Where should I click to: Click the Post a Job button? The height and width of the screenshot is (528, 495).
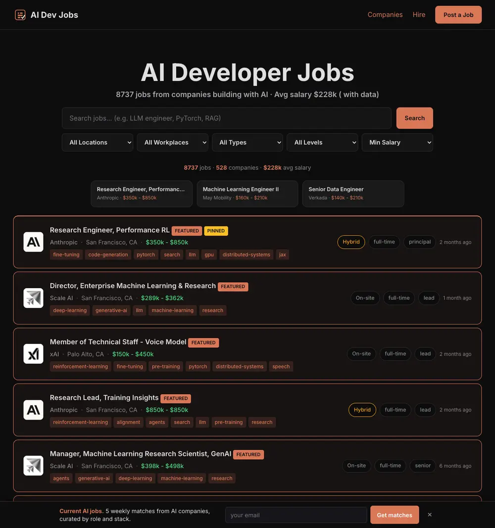coord(458,15)
